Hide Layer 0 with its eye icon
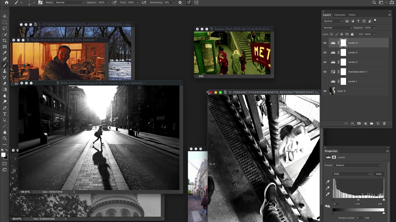This screenshot has width=396, height=222. coord(325,91)
